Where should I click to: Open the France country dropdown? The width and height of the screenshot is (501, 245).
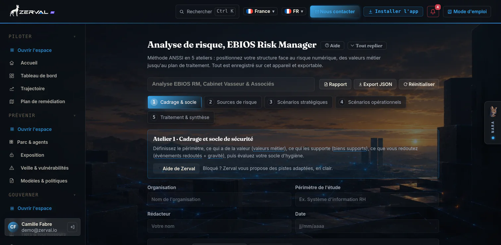click(260, 11)
